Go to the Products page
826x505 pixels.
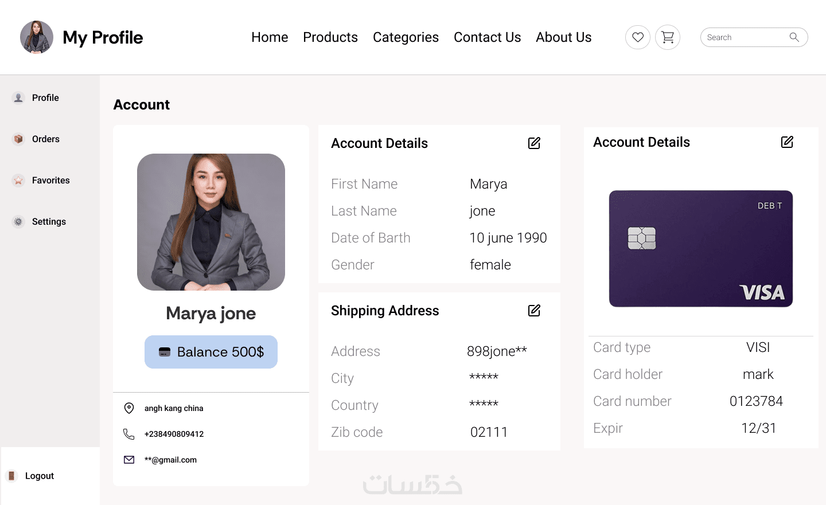point(330,37)
